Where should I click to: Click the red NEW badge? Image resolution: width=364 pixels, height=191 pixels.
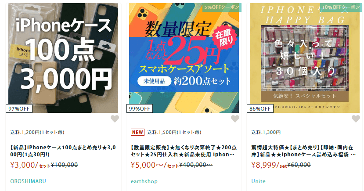pos(138,132)
